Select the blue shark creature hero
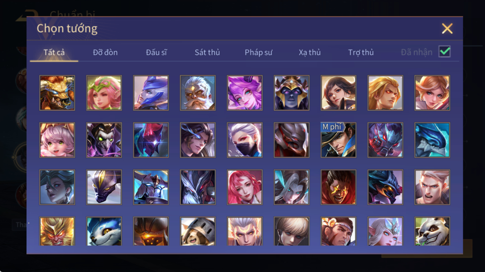The image size is (485, 272). pos(432,140)
